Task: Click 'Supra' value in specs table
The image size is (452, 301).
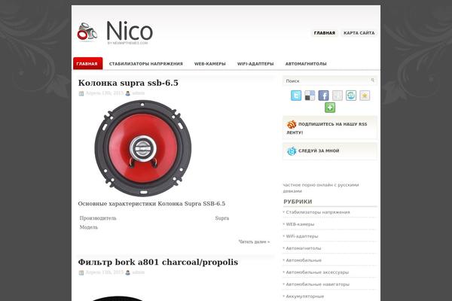Action: (x=222, y=218)
